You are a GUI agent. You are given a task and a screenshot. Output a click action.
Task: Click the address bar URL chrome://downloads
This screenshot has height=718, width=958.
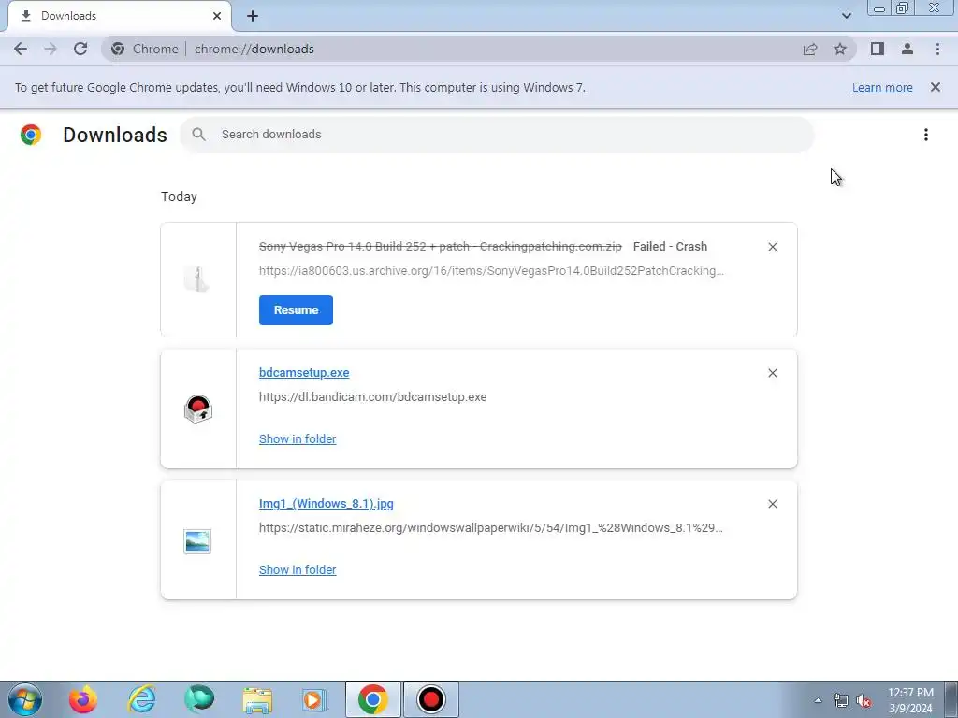(254, 49)
